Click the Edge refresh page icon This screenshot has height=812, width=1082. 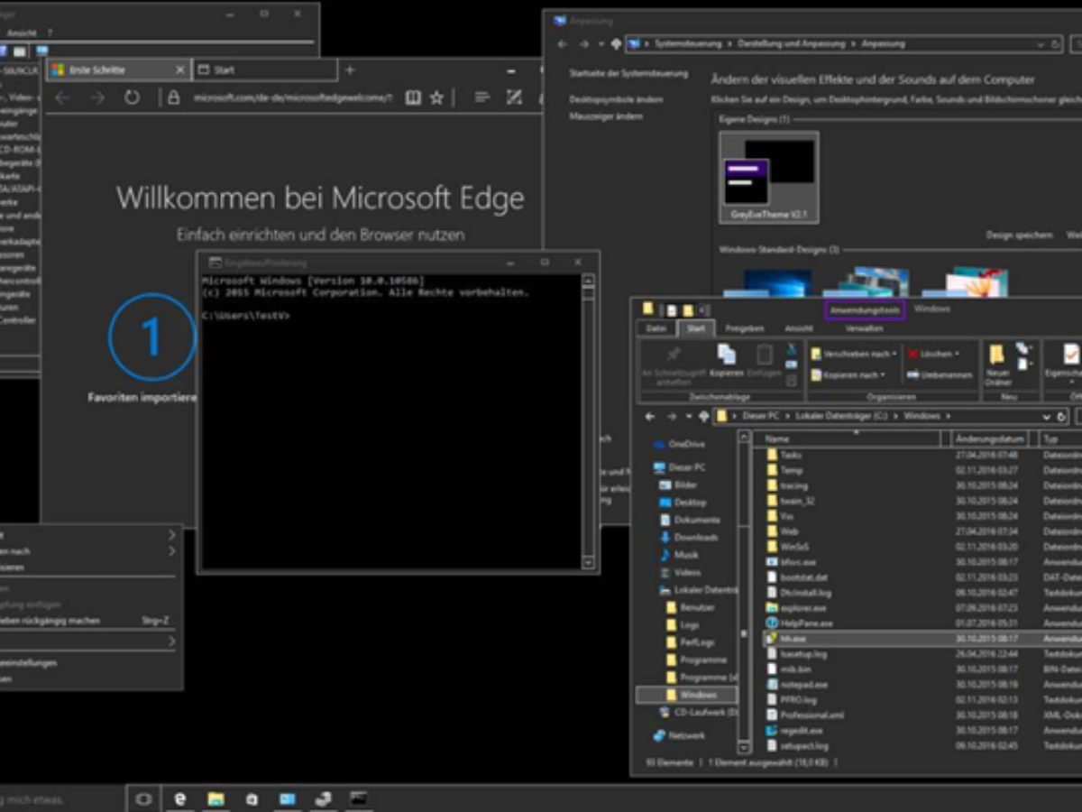pos(132,98)
